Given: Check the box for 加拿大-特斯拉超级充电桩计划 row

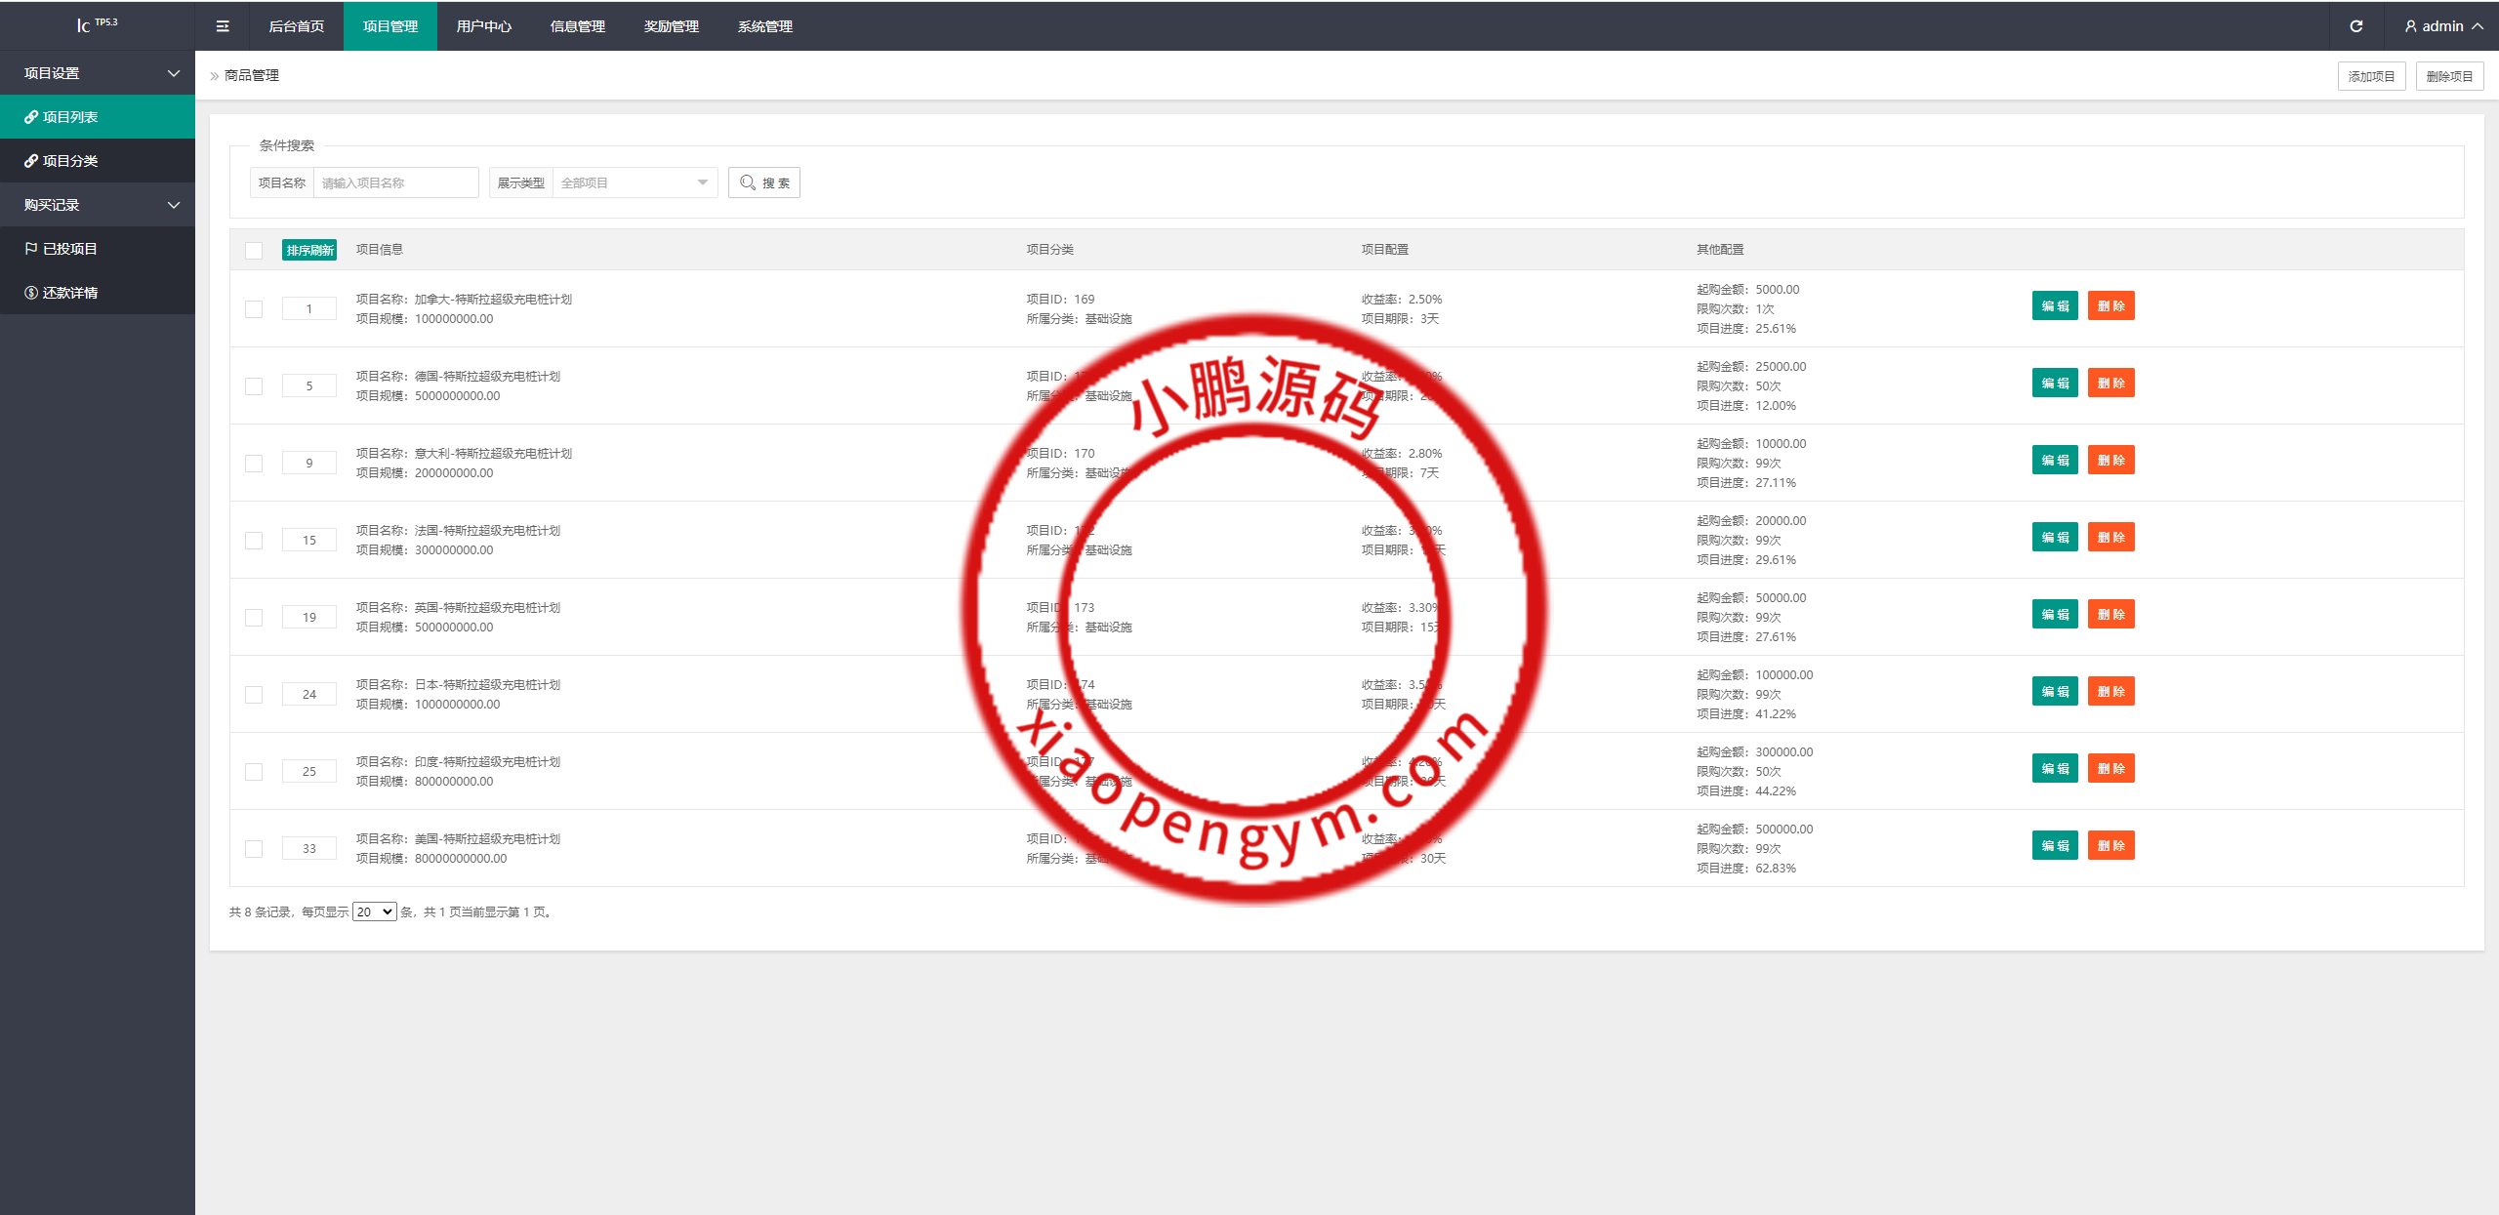Looking at the screenshot, I should click(254, 309).
